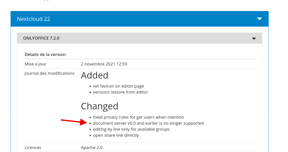
Task: Click the date "2 novembre 2021 12:59"
Action: point(104,64)
